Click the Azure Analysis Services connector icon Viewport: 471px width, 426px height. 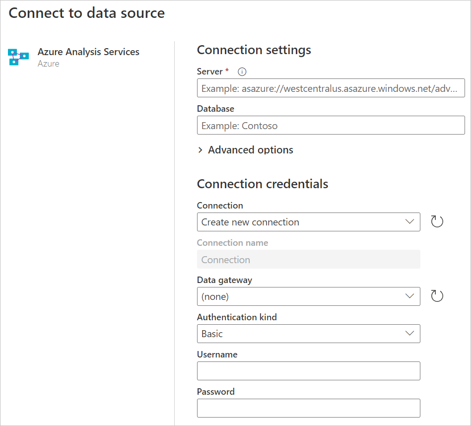[18, 57]
